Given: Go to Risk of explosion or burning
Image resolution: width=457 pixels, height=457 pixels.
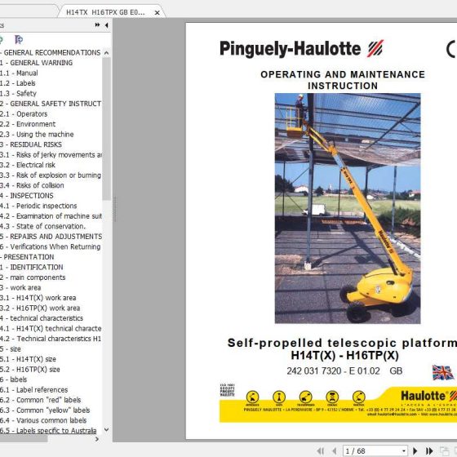Looking at the screenshot, I should [x=51, y=175].
